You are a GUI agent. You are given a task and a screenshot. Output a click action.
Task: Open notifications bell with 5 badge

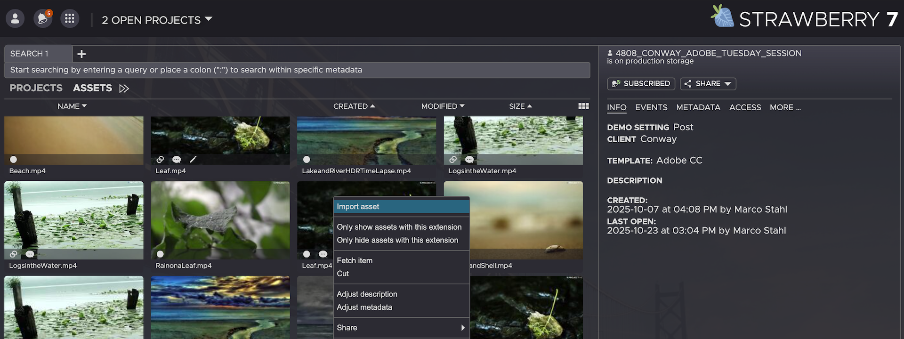pyautogui.click(x=43, y=19)
